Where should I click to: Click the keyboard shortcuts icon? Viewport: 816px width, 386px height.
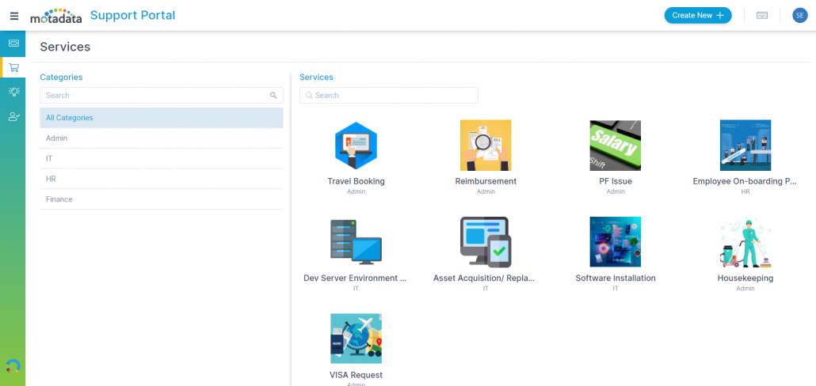[x=761, y=15]
